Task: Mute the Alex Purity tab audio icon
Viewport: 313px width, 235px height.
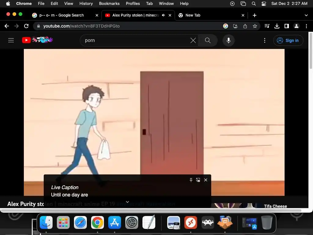Action: 164,15
